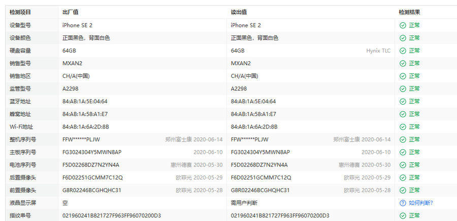The height and width of the screenshot is (221, 457).
Task: Click the 需用户判断 read value
Action: 244,203
